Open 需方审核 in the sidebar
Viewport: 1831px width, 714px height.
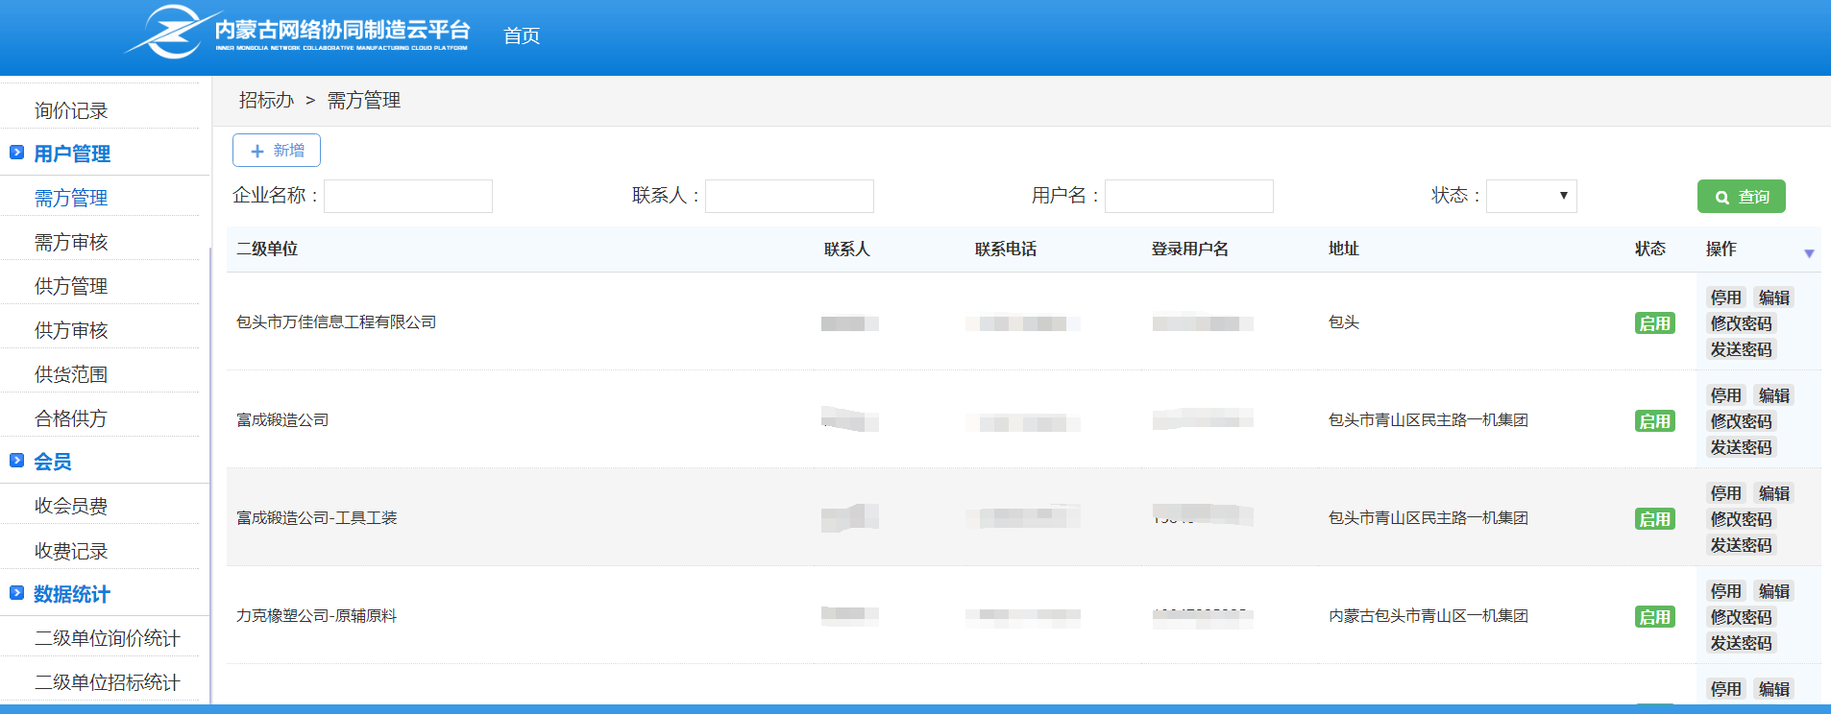coord(71,243)
